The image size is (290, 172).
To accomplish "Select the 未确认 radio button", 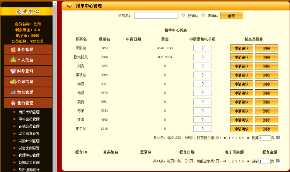I will point(203,15).
